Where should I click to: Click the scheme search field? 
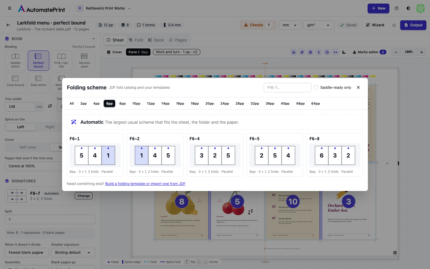coord(288,88)
